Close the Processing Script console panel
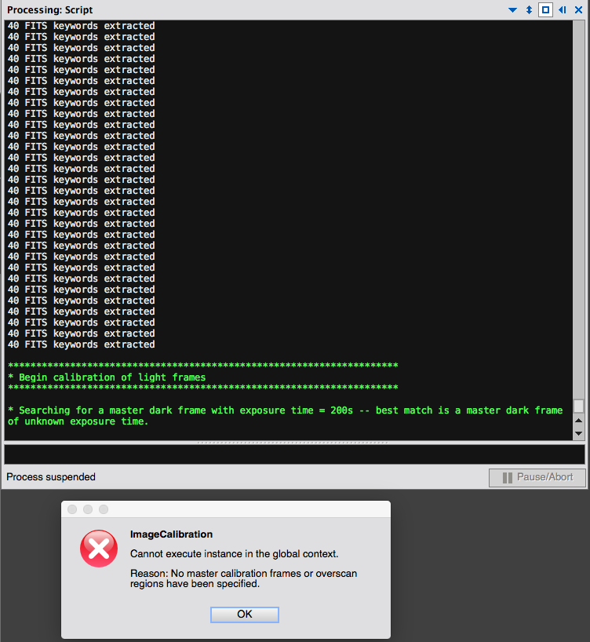The height and width of the screenshot is (642, 590). pyautogui.click(x=578, y=10)
